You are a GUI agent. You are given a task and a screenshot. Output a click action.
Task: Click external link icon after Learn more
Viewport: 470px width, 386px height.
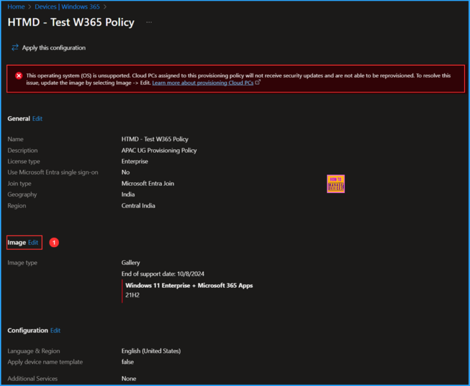(258, 82)
